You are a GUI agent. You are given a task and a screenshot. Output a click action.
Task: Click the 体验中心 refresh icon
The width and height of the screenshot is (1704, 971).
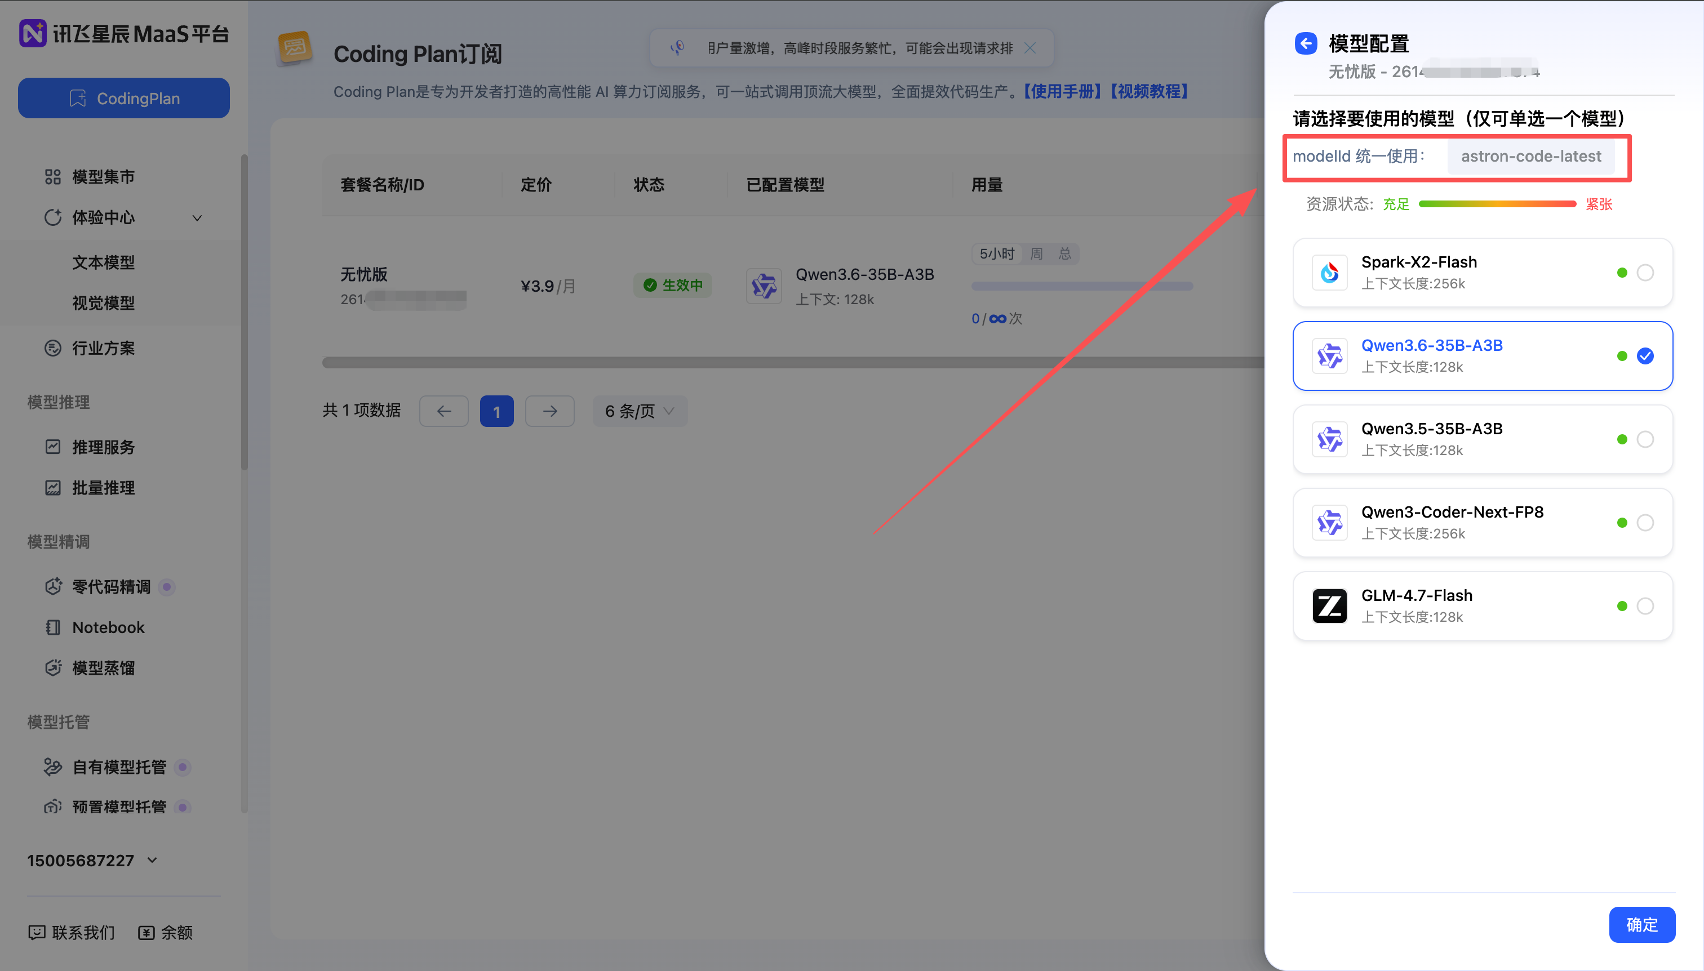[53, 217]
